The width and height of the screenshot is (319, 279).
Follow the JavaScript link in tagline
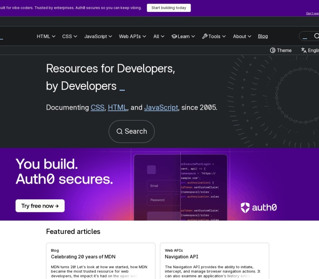pyautogui.click(x=161, y=107)
